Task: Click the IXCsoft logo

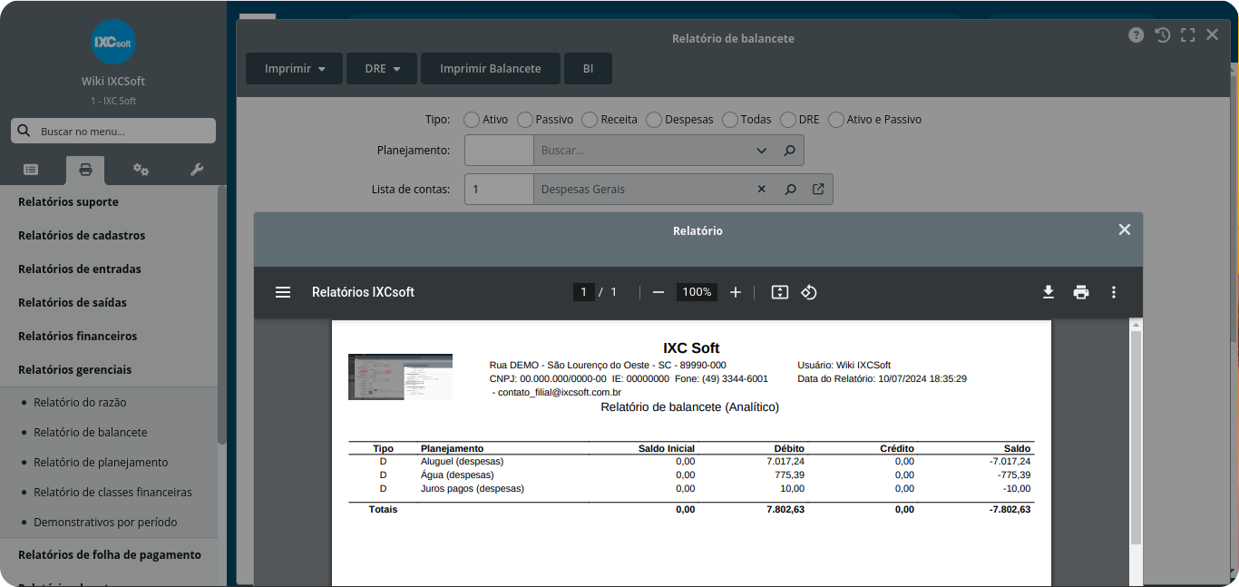Action: pyautogui.click(x=113, y=42)
